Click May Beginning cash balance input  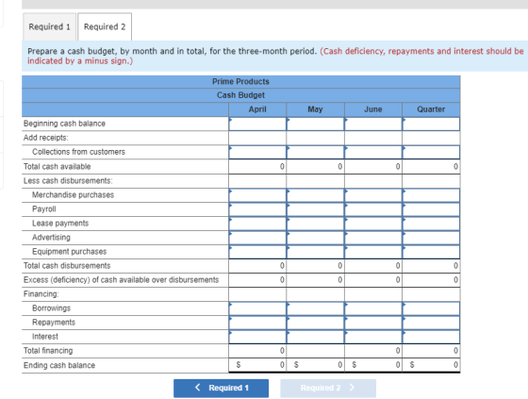316,124
